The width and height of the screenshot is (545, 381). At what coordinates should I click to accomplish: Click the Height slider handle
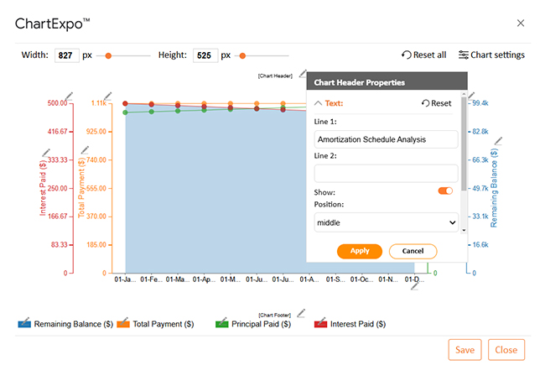(243, 55)
